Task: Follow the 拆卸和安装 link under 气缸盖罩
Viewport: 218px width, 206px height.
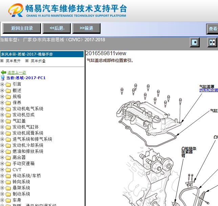Action: pos(209,90)
